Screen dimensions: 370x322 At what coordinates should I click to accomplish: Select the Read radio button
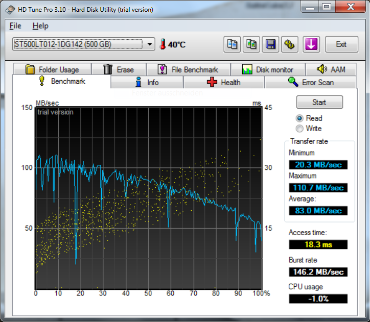[299, 118]
